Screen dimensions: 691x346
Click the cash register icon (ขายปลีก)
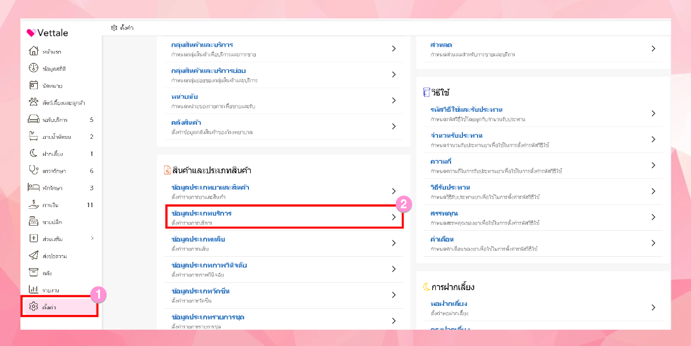(x=33, y=222)
